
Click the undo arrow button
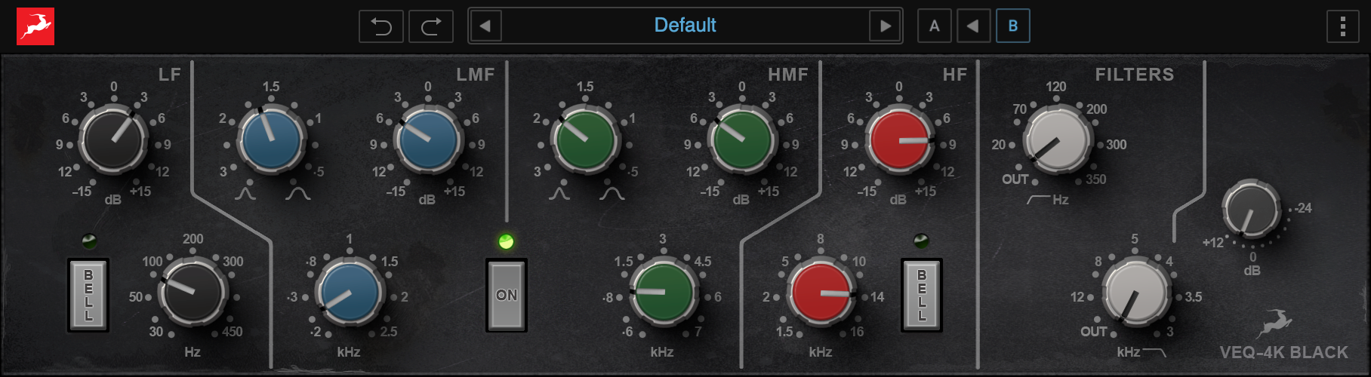[x=380, y=26]
